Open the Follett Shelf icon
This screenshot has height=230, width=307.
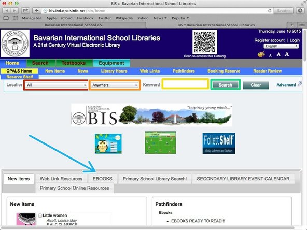click(219, 143)
